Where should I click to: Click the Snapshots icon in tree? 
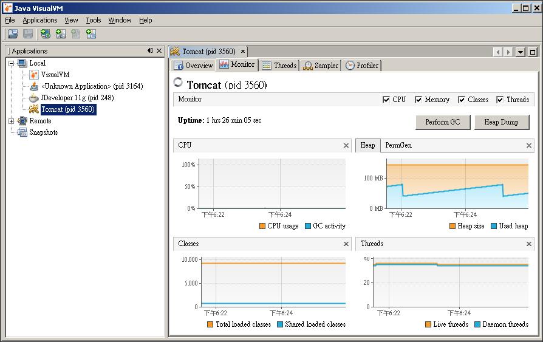point(22,132)
